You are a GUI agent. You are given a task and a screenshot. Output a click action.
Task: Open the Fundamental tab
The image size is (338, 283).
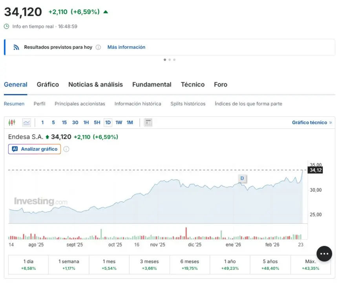[152, 85]
